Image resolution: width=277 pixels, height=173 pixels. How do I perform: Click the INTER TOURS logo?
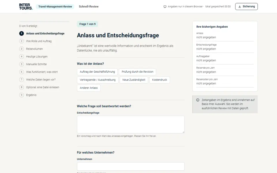coord(26,7)
